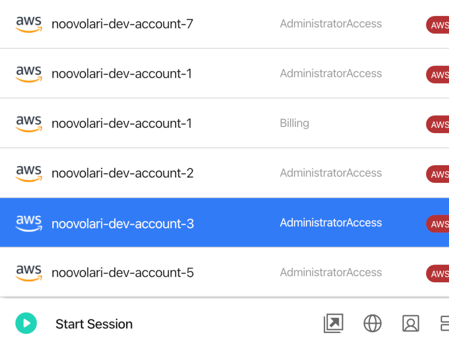Image resolution: width=449 pixels, height=349 pixels.
Task: Click AdministratorAccess on the noovolari-dev-account-1 row
Action: pyautogui.click(x=331, y=74)
